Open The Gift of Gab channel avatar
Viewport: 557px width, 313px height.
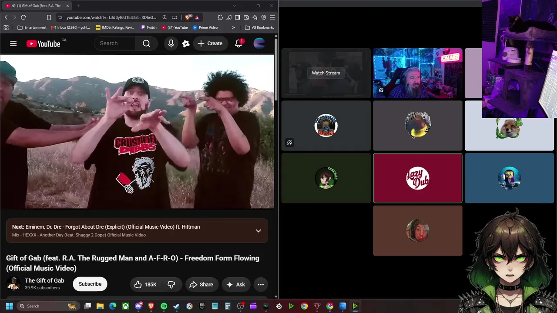tap(13, 284)
